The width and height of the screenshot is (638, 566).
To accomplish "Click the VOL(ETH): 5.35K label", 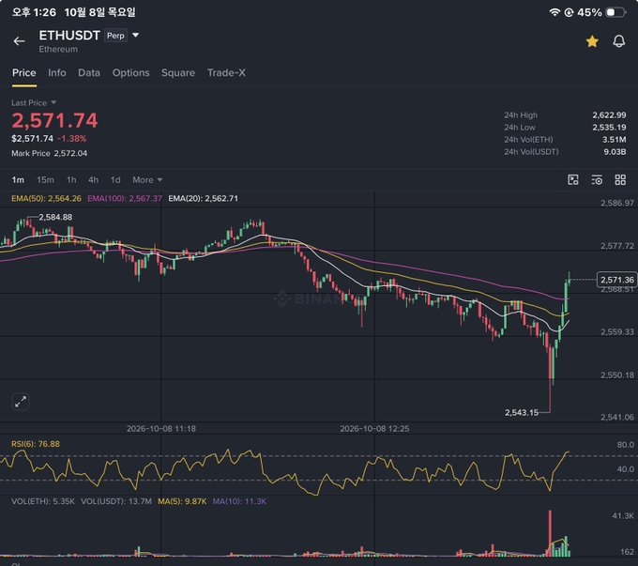I will [43, 501].
